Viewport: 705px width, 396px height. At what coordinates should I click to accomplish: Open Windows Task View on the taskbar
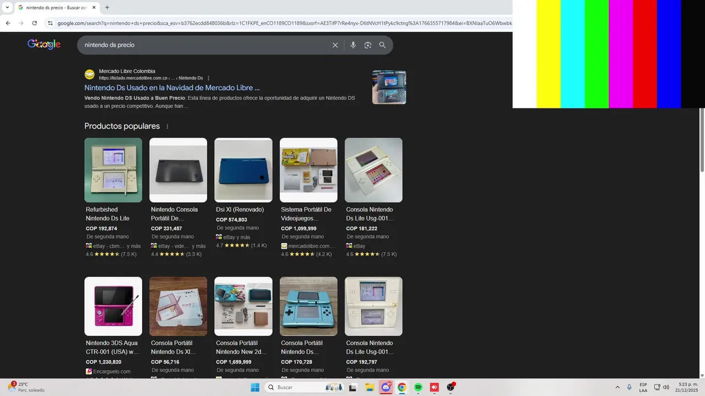pos(353,387)
